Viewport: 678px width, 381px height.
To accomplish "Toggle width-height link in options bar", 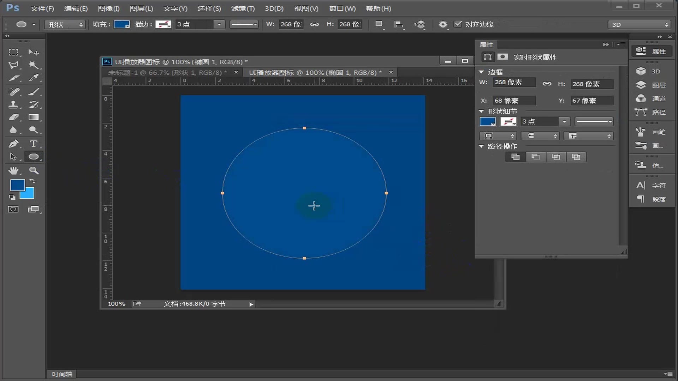I will tap(314, 24).
